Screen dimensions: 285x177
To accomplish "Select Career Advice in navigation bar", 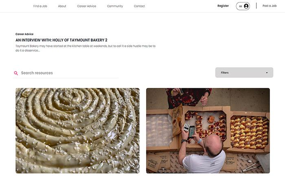I will click(86, 6).
